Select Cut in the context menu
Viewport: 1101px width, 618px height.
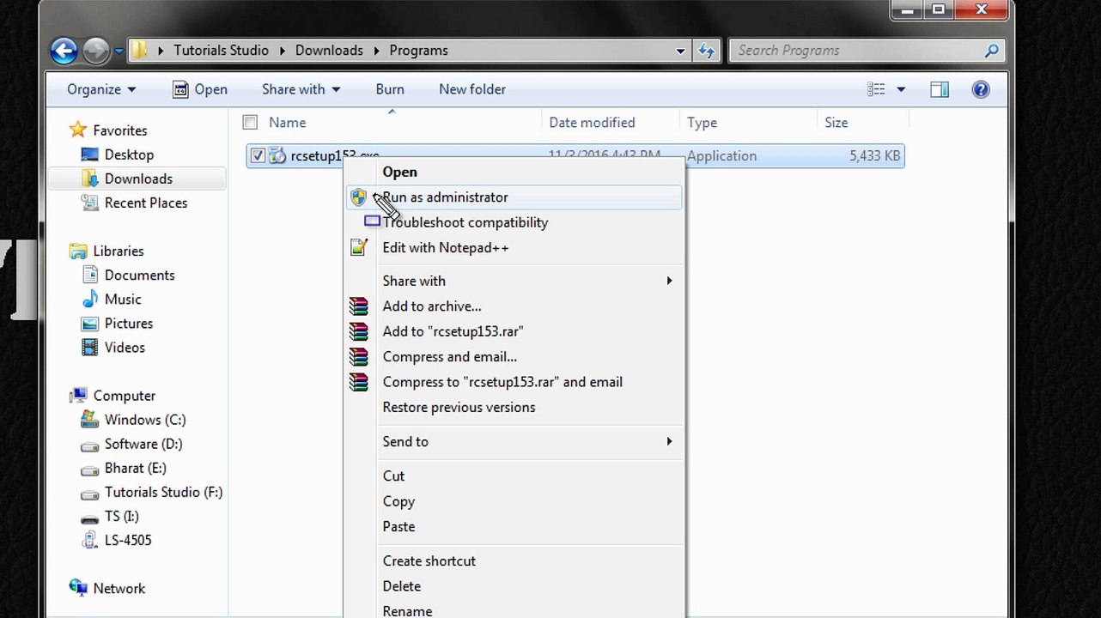pos(514,476)
